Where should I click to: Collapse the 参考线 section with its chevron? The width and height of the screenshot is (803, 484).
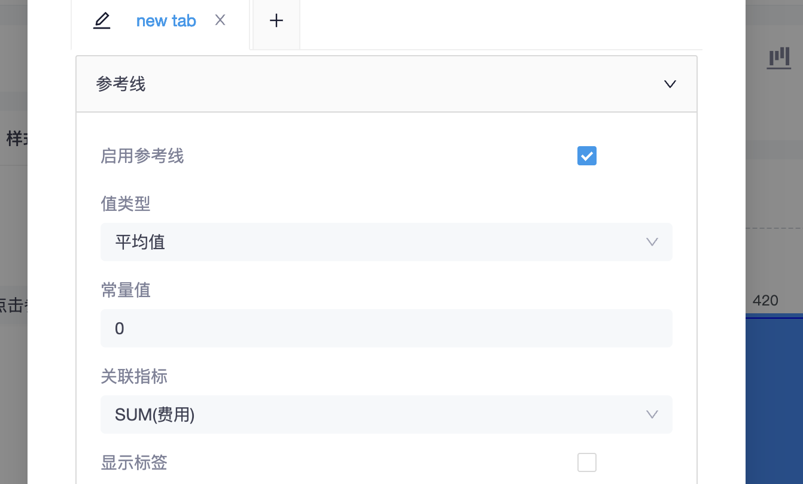click(x=670, y=84)
